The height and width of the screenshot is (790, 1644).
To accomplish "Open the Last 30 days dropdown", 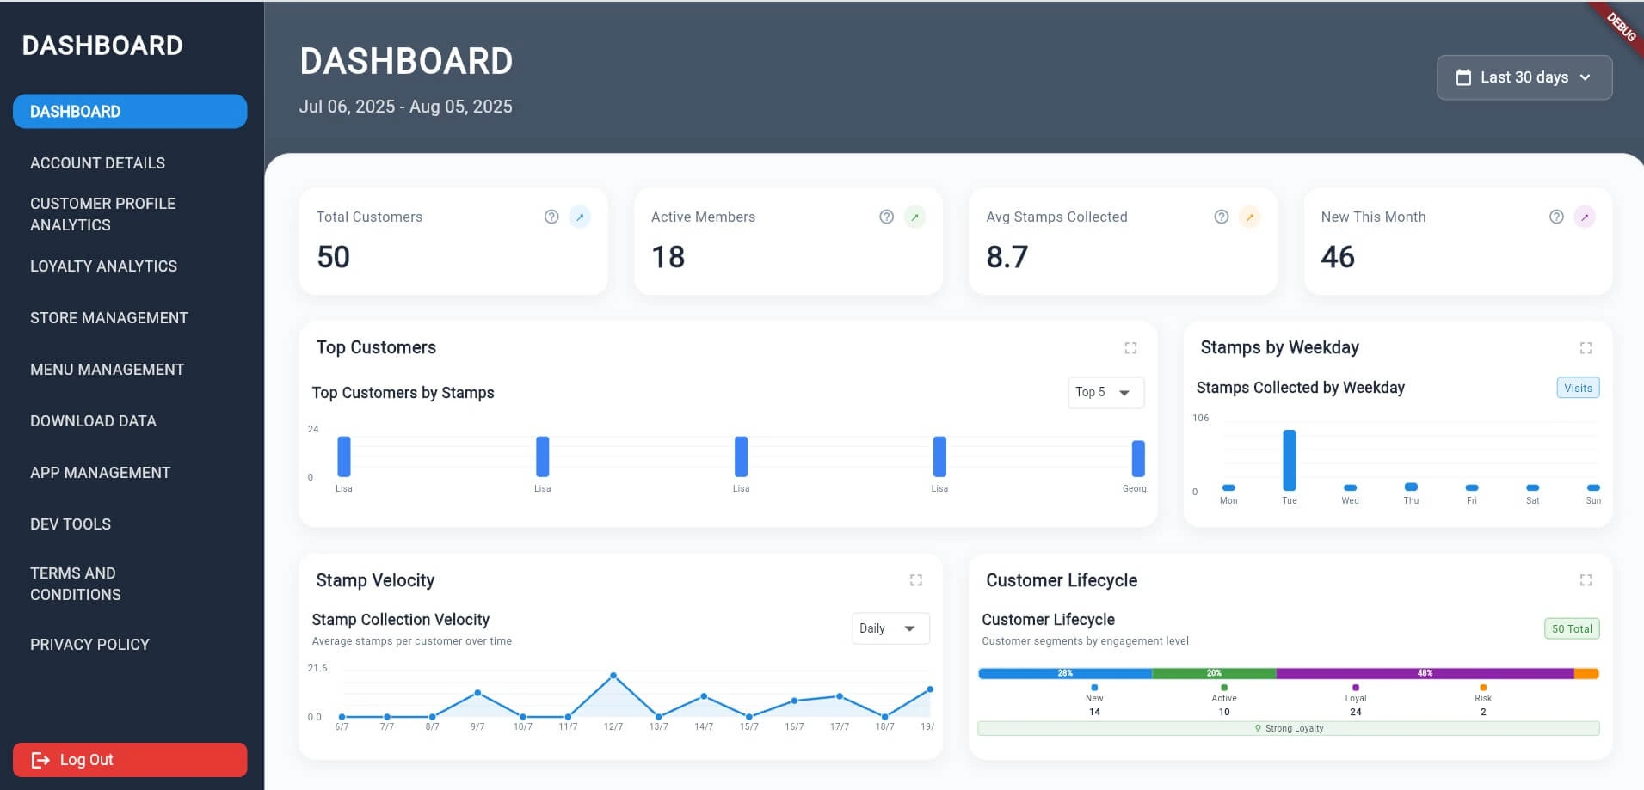I will (x=1524, y=77).
